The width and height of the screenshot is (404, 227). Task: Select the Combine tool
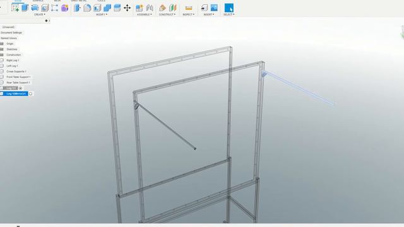tap(107, 8)
